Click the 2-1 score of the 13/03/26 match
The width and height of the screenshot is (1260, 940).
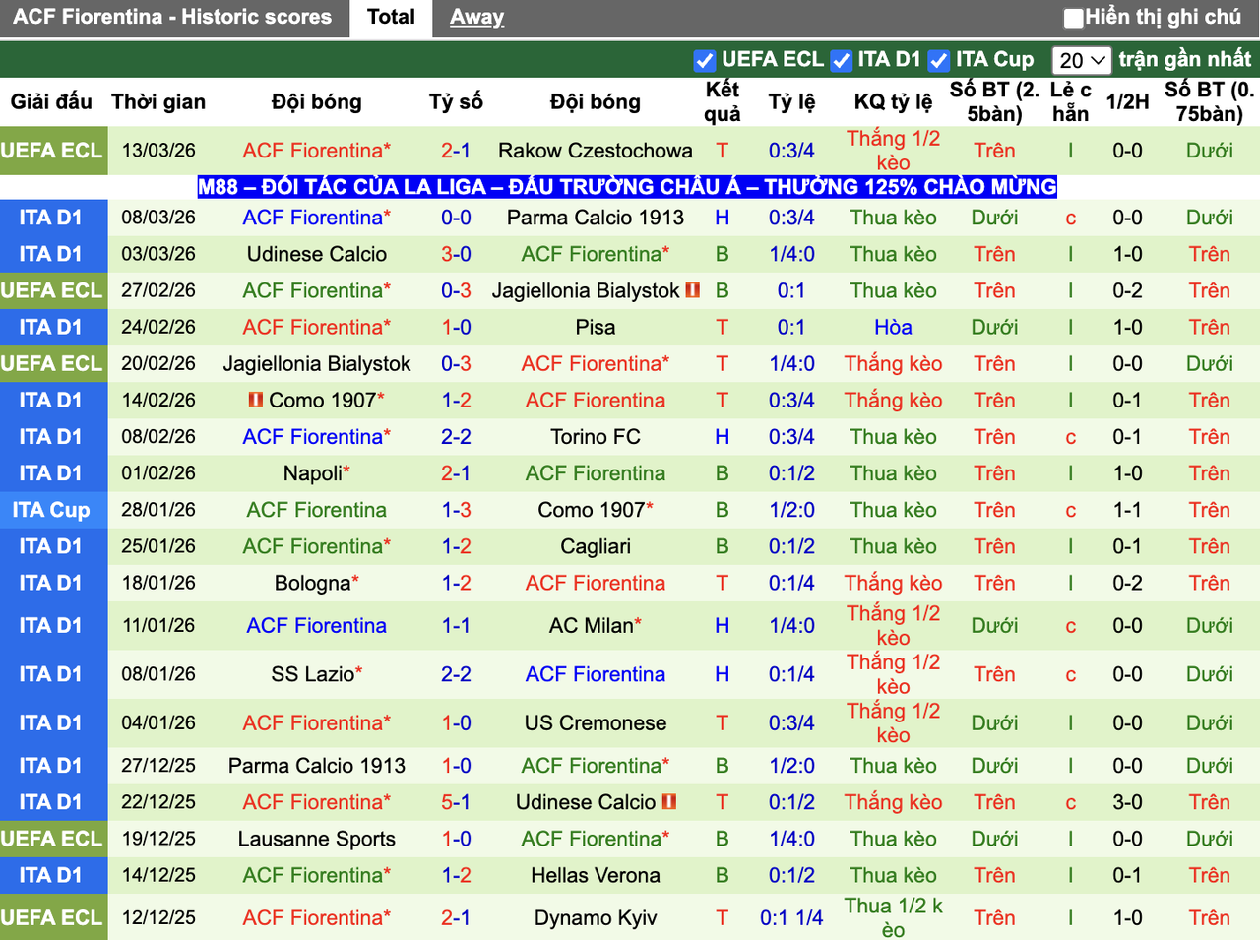456,151
